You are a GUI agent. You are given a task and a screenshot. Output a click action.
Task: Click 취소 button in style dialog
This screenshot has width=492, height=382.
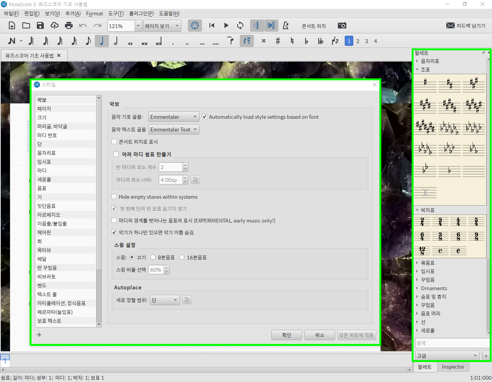pos(319,335)
